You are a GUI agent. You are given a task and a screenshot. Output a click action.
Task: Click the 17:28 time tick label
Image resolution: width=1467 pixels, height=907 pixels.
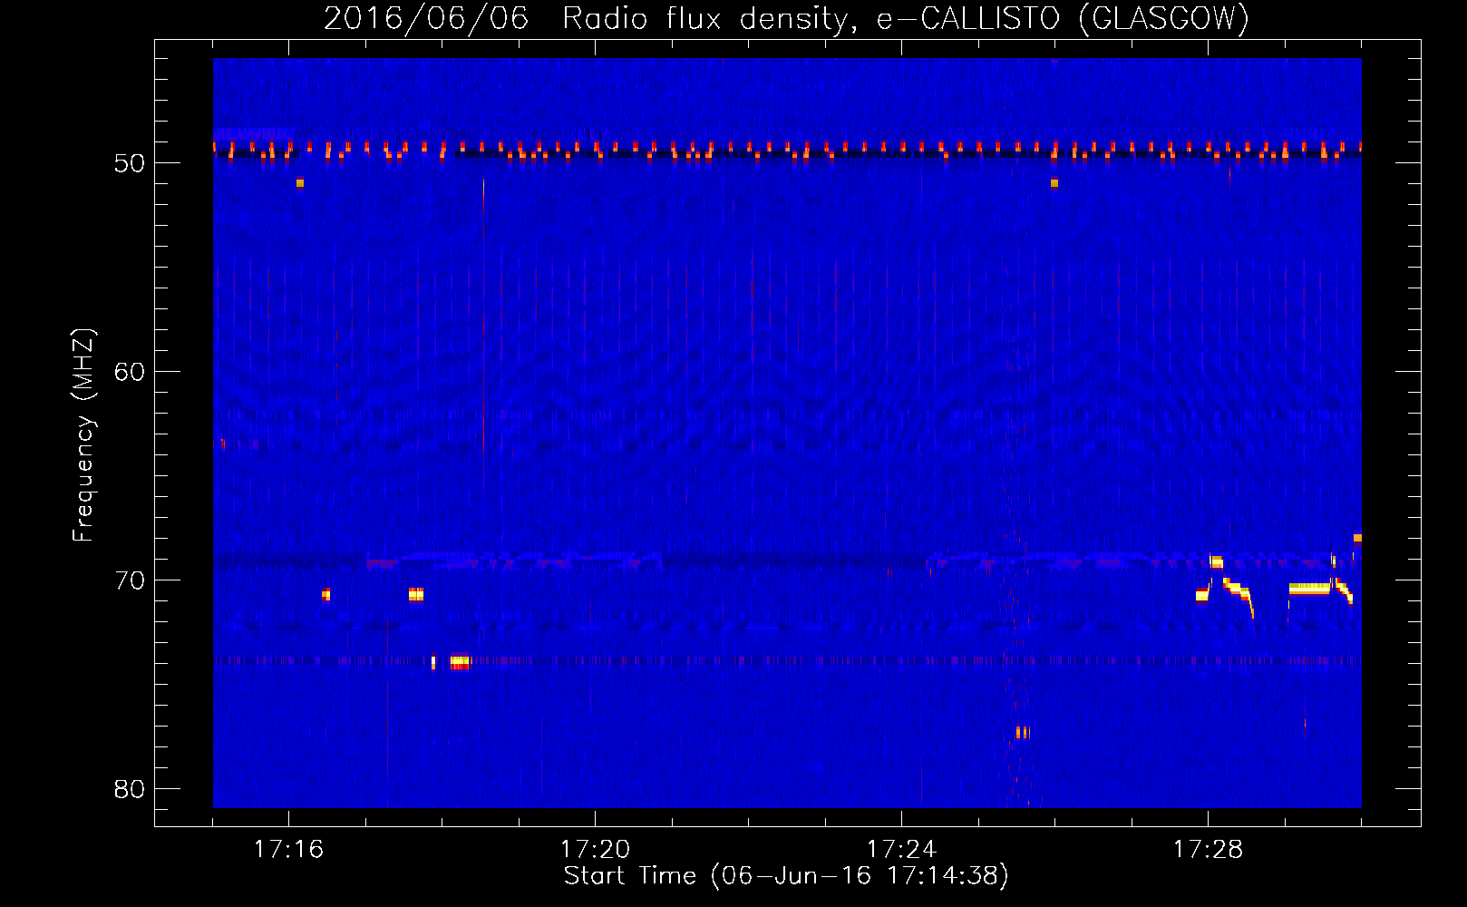pos(1208,850)
